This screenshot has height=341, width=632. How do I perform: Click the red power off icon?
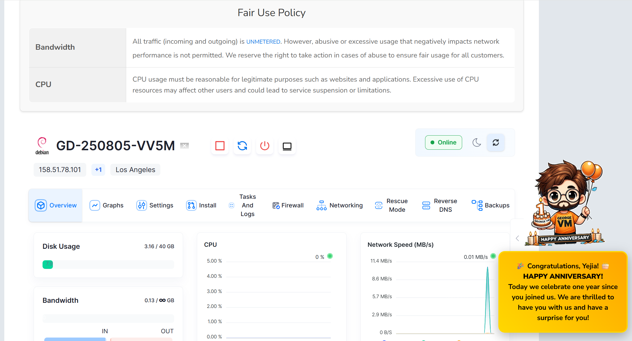coord(265,146)
